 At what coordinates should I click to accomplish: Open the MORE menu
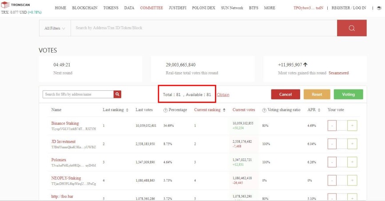click(x=270, y=8)
